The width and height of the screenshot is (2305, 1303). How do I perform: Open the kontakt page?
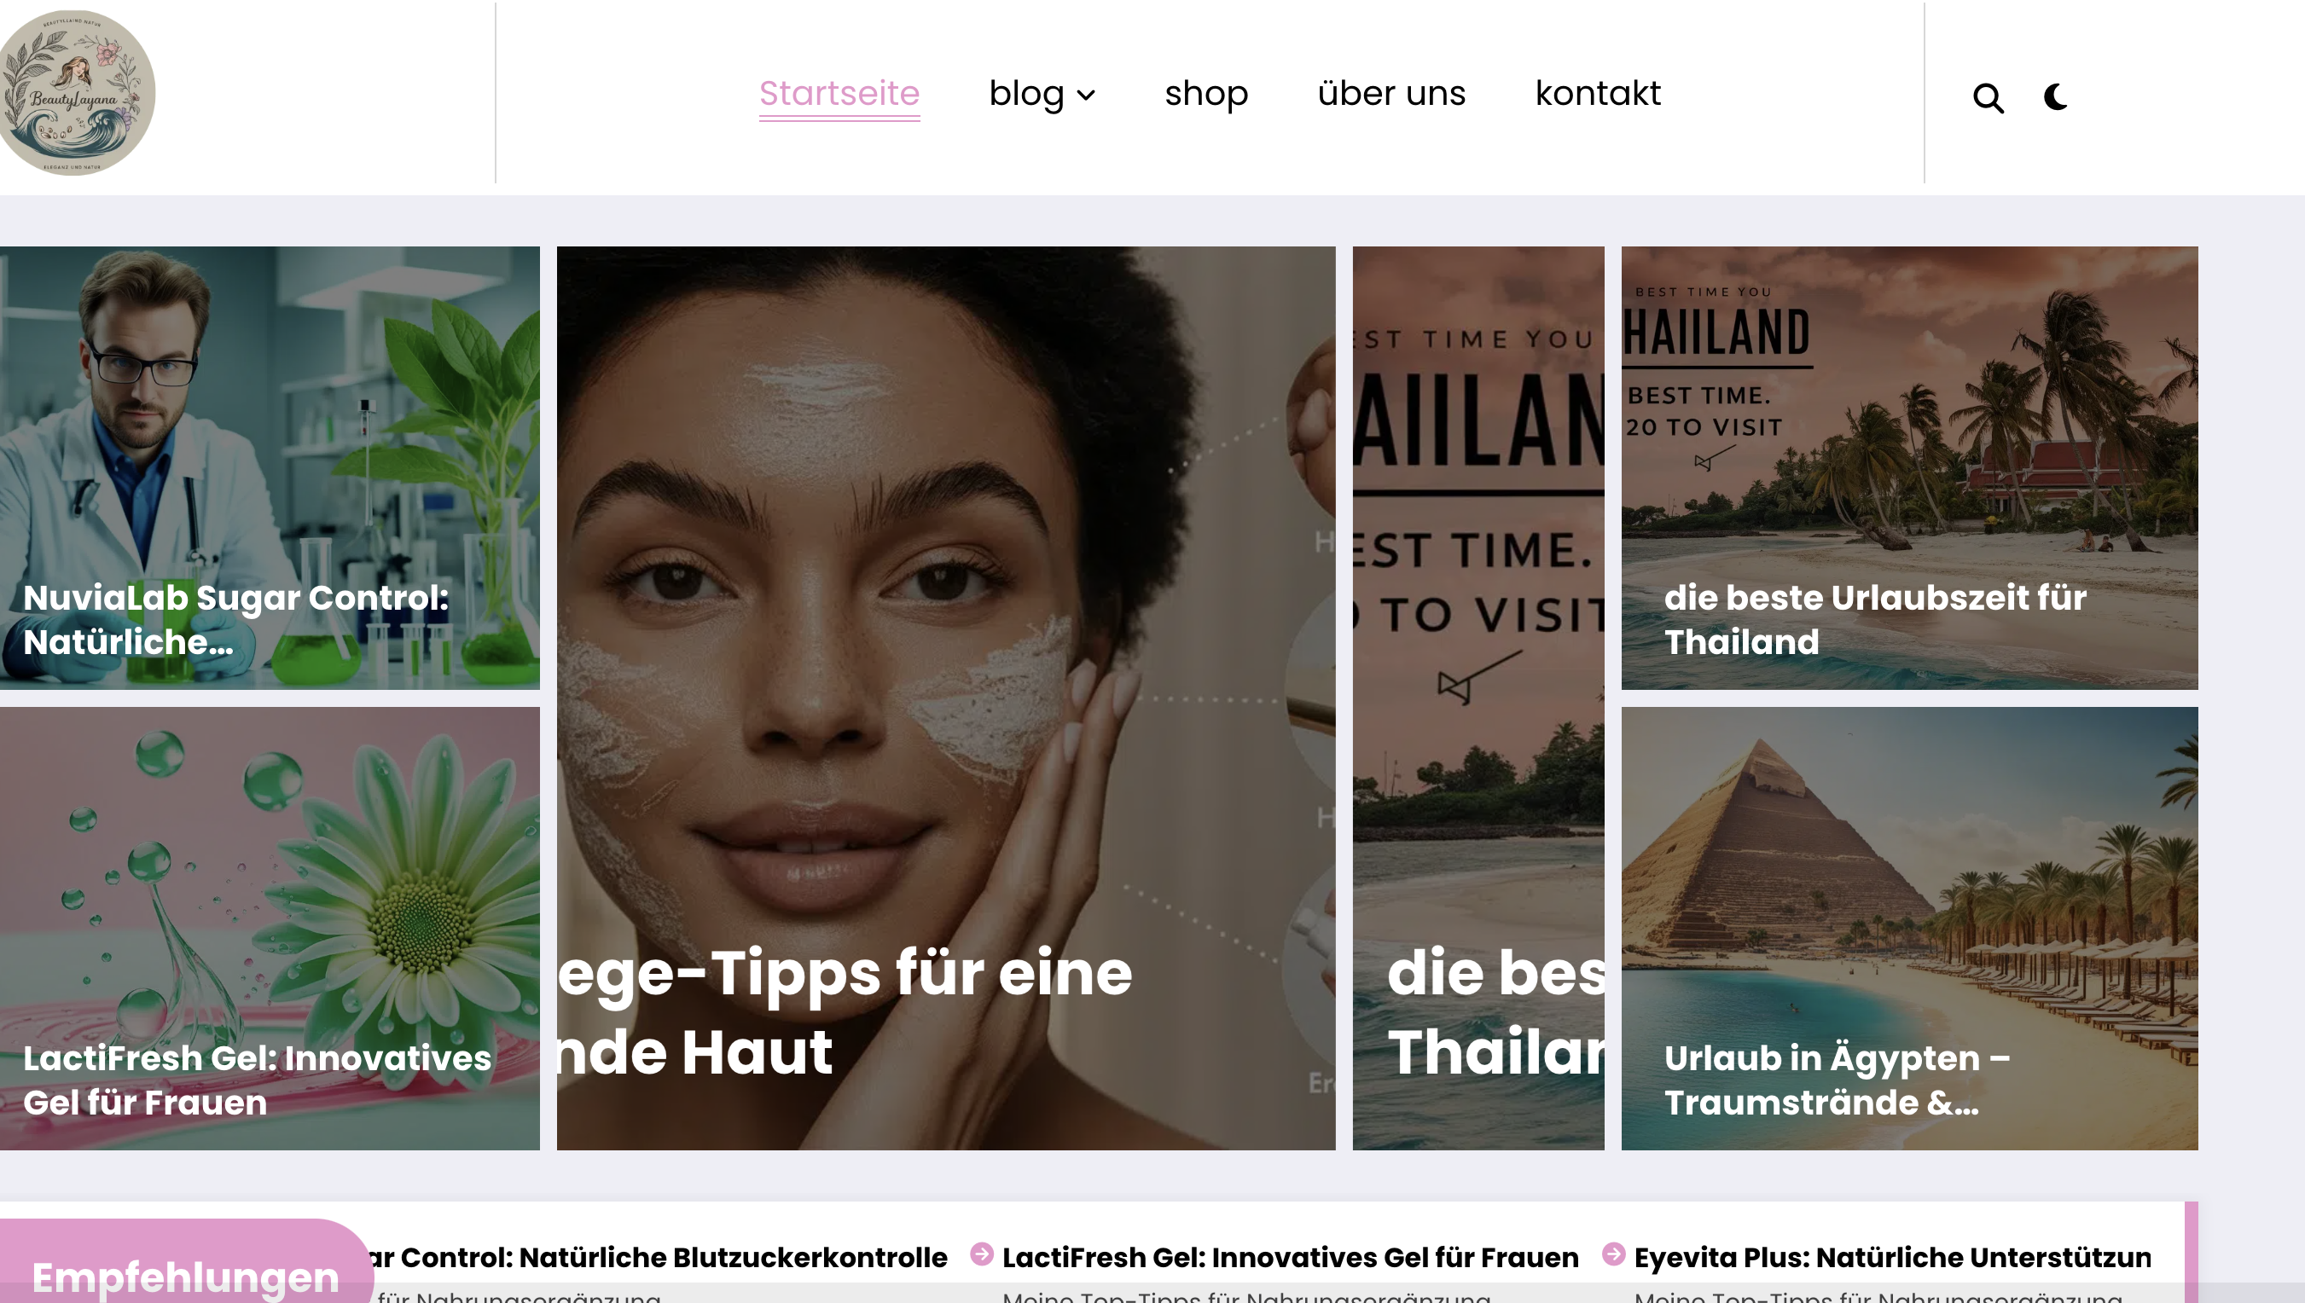click(x=1597, y=93)
